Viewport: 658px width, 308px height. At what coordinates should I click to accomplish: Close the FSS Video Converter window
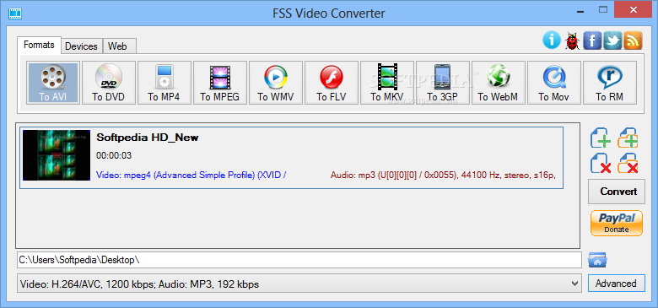point(633,9)
